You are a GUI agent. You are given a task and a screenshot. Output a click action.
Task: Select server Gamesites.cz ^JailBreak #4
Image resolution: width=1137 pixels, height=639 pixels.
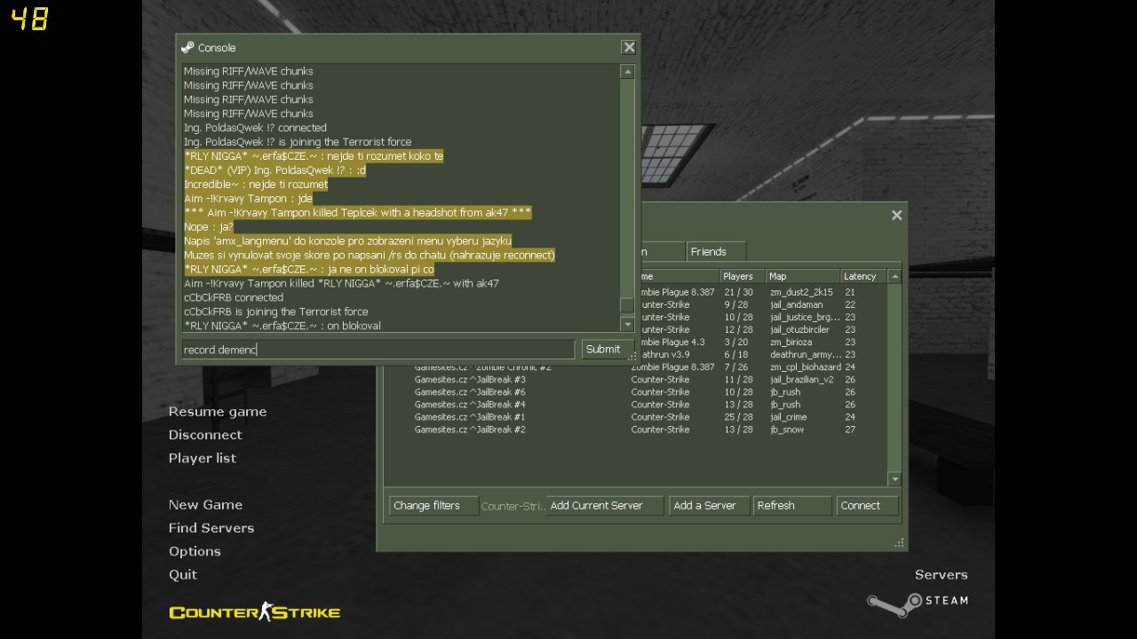(635, 405)
